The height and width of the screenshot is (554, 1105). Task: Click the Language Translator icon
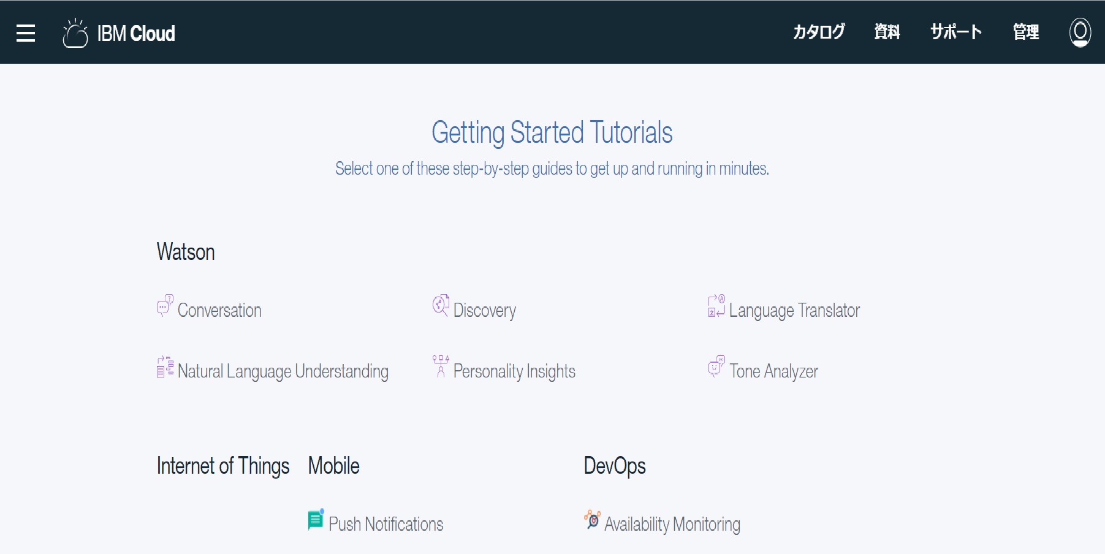[x=716, y=305]
